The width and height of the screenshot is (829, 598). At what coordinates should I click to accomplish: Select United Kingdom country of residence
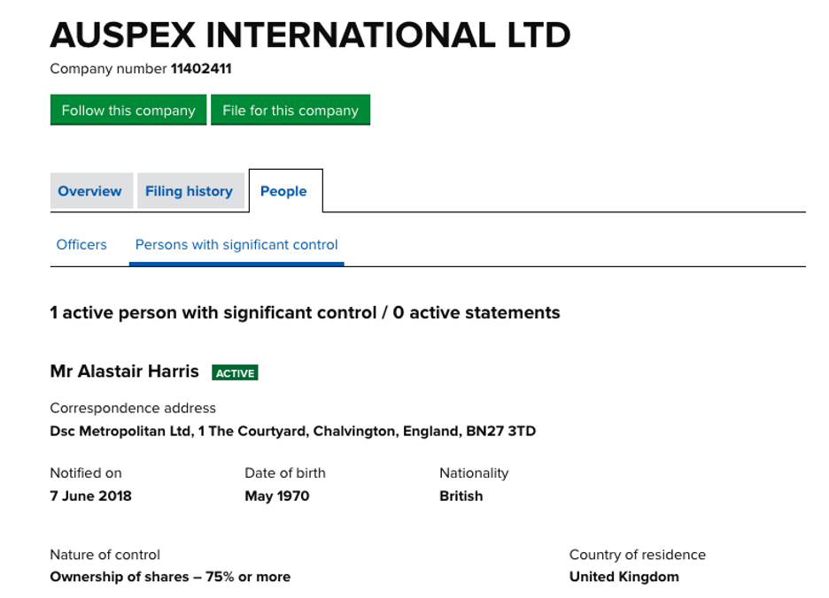click(x=624, y=576)
